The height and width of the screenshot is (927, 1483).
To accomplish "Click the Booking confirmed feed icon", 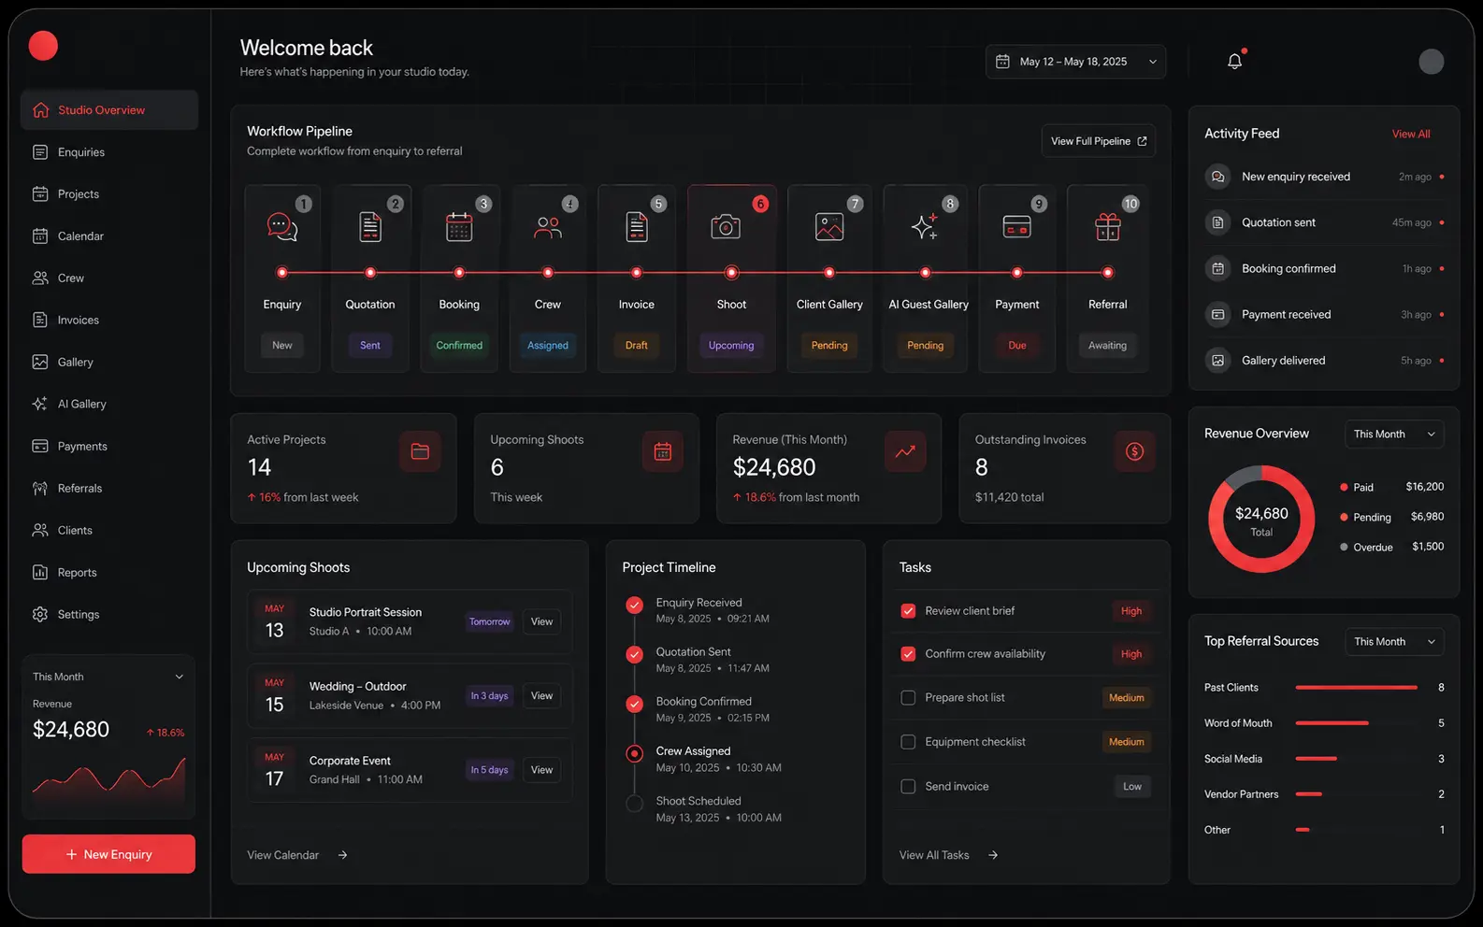I will tap(1217, 268).
